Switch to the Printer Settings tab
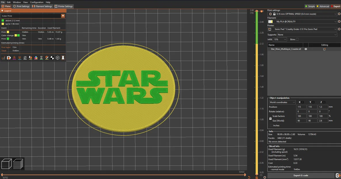 (x=63, y=6)
